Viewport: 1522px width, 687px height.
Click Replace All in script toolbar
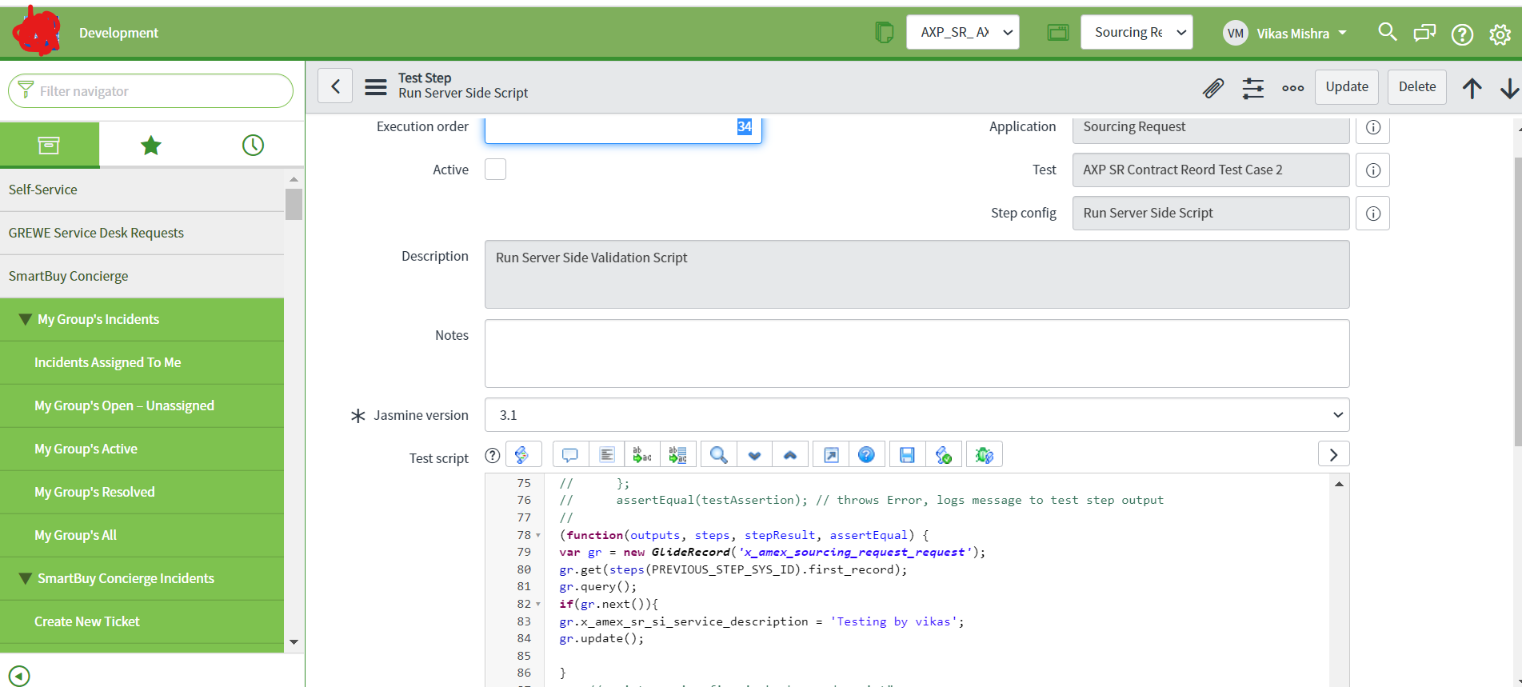pos(678,454)
